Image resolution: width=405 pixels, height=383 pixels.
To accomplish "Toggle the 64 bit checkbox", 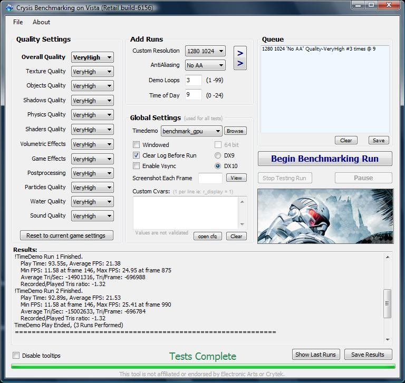I will (218, 145).
